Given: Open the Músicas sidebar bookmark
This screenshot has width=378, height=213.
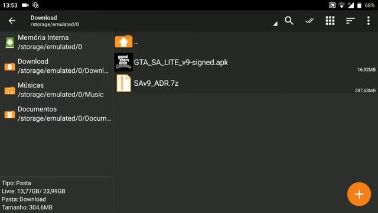Looking at the screenshot, I should tap(57, 90).
